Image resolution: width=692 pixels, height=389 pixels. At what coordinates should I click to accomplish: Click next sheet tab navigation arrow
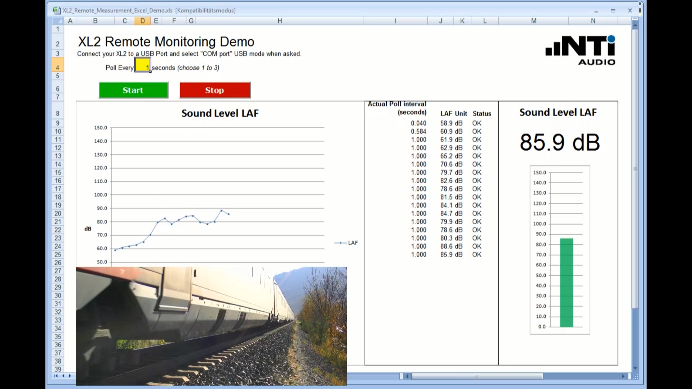[x=70, y=376]
